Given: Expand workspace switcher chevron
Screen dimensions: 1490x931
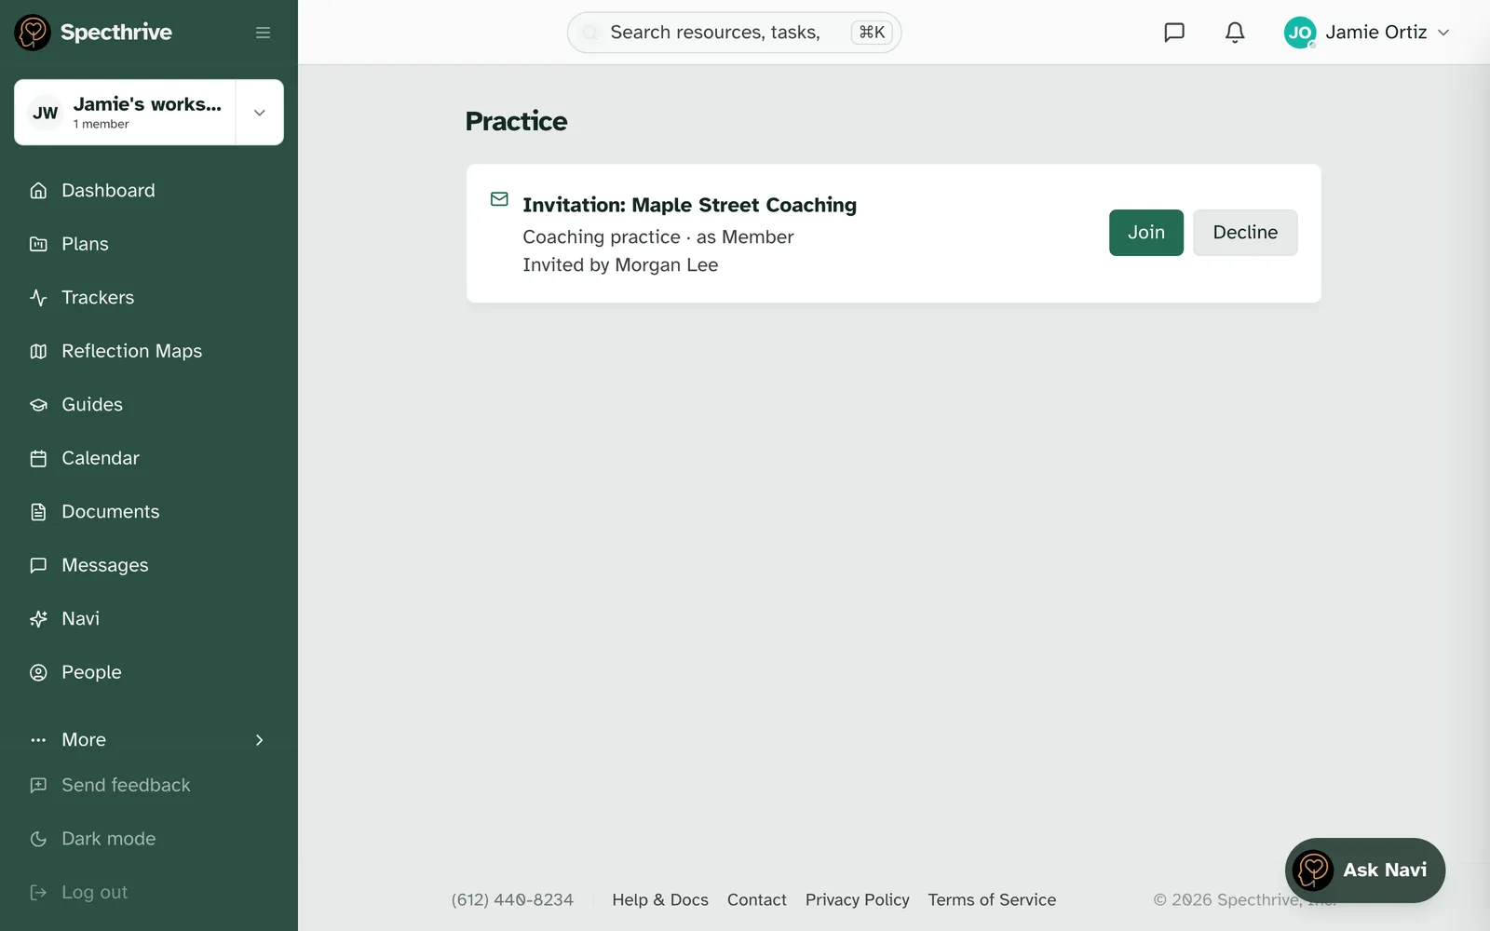Looking at the screenshot, I should point(260,113).
